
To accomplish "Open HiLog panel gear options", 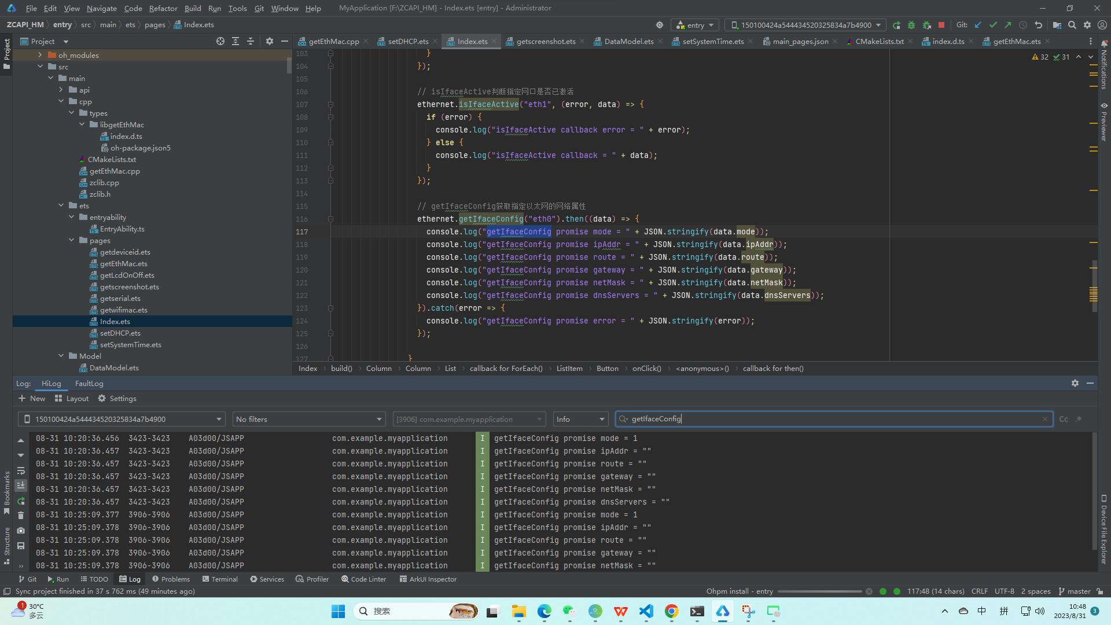I will 1075,383.
